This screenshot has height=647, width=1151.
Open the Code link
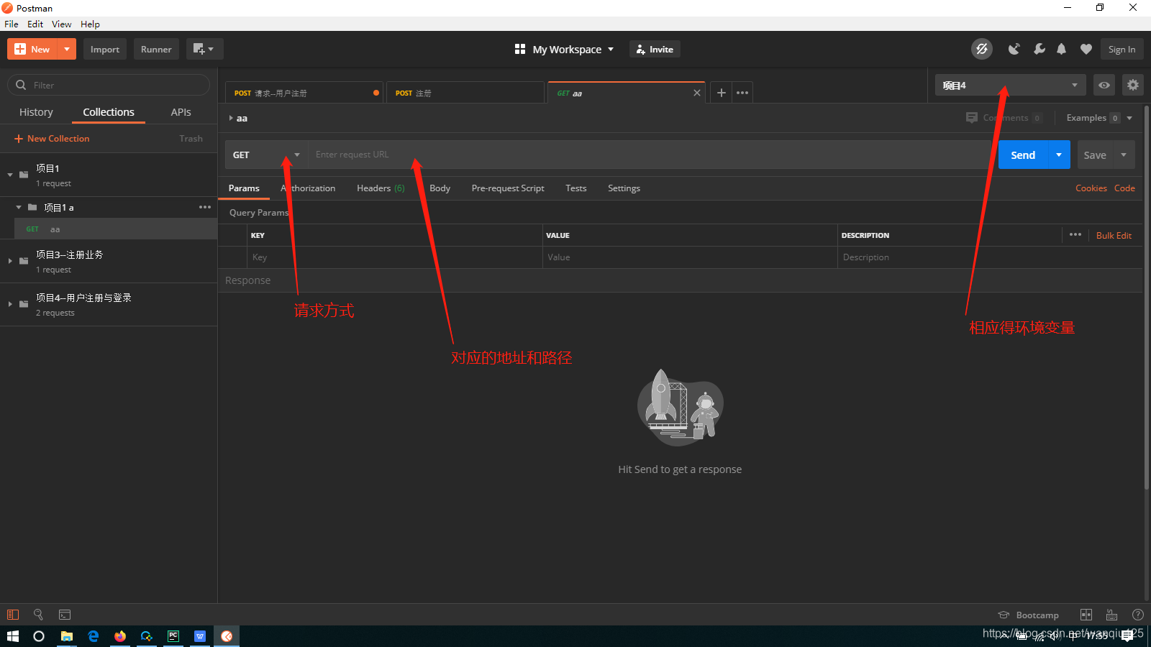click(1124, 188)
